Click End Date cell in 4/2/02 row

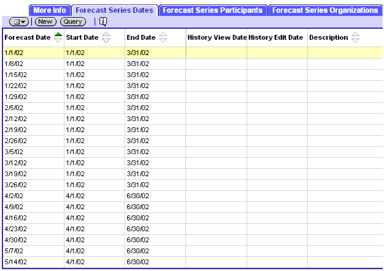155,196
